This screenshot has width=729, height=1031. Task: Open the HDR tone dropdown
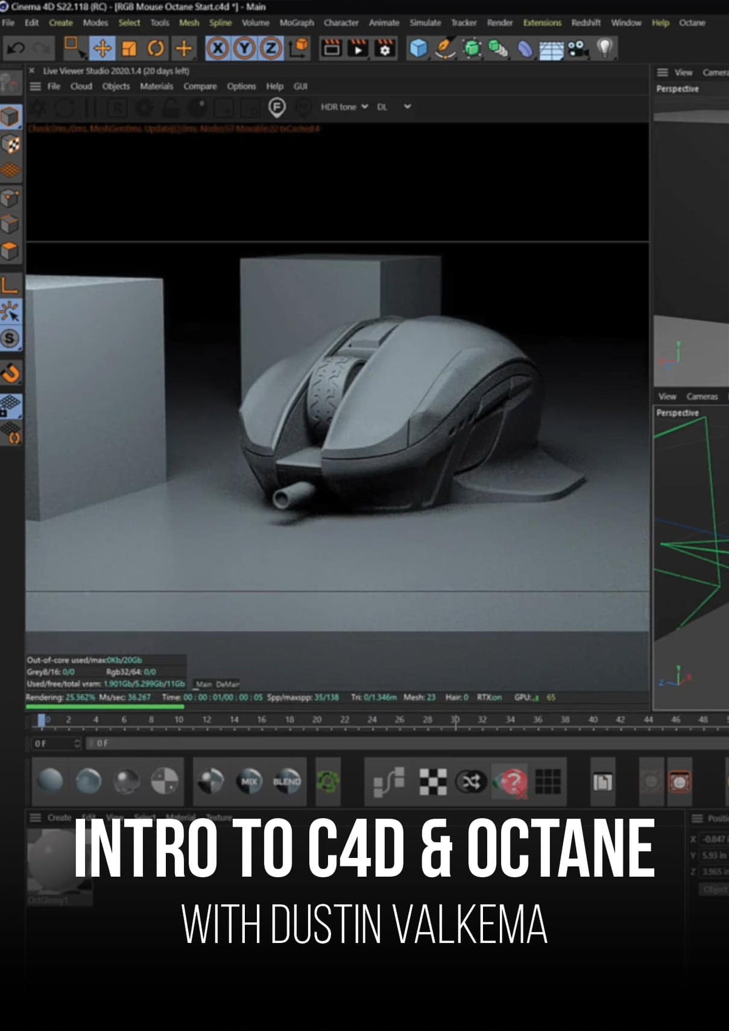point(344,107)
